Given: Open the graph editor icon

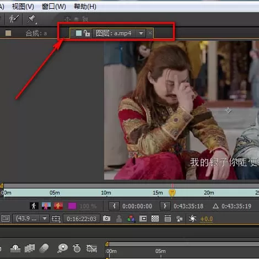Looking at the screenshot, I should pyautogui.click(x=91, y=249).
